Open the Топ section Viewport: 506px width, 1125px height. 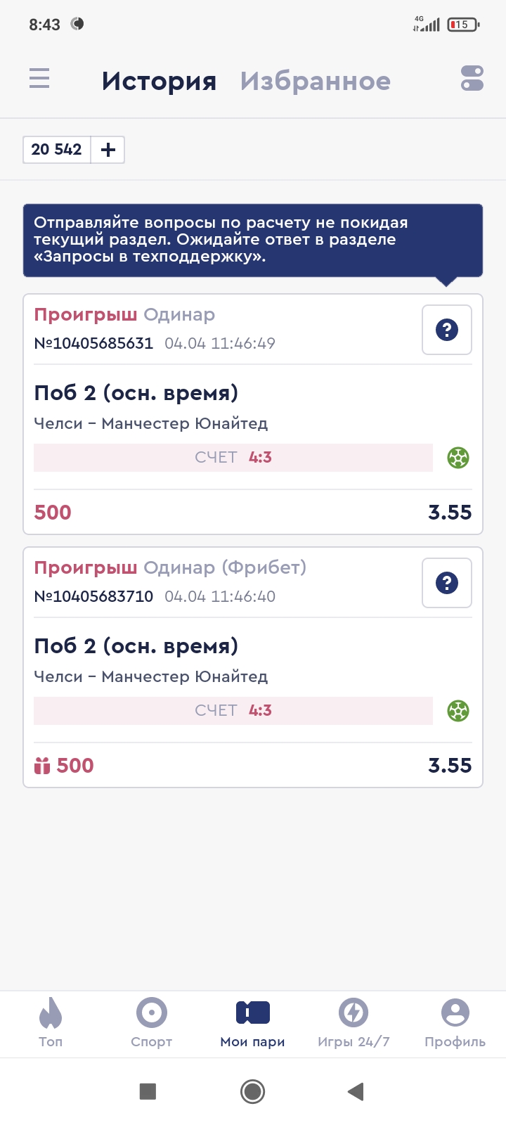[51, 1022]
